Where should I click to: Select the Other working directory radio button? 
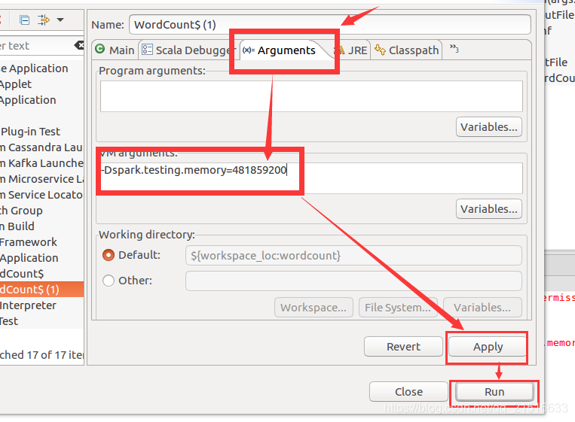(x=109, y=281)
